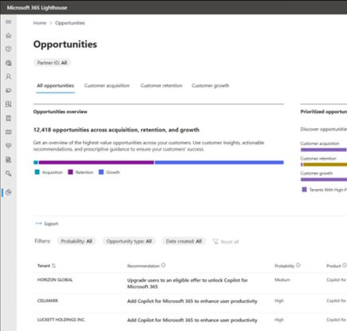Click the Retention legend label
The width and height of the screenshot is (347, 331).
[x=85, y=172]
